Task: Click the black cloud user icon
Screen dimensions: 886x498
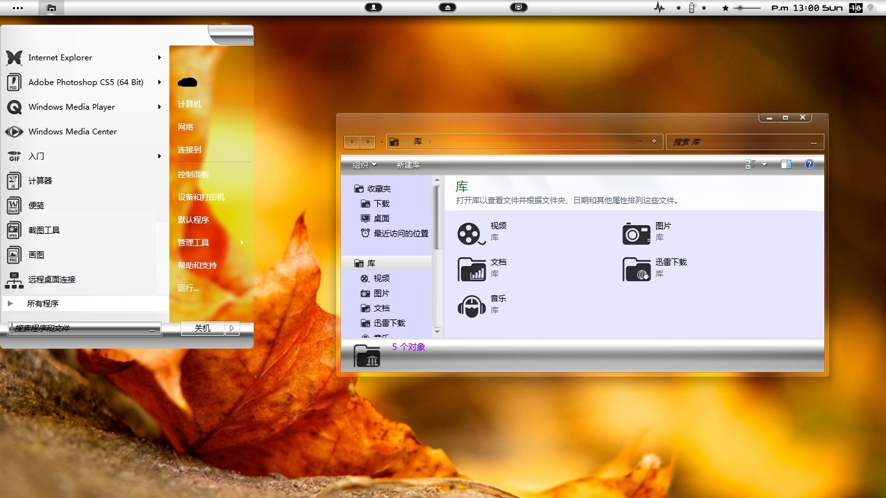Action: coord(188,82)
